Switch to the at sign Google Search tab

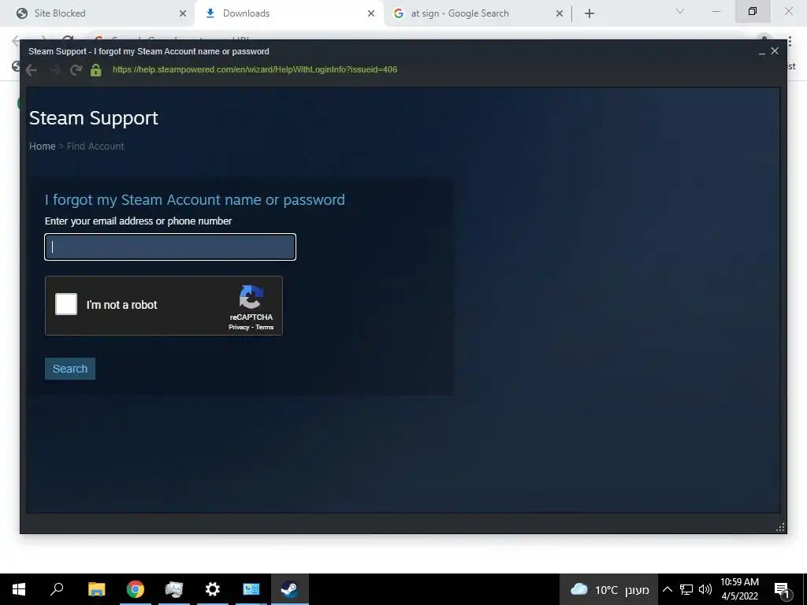pyautogui.click(x=477, y=13)
